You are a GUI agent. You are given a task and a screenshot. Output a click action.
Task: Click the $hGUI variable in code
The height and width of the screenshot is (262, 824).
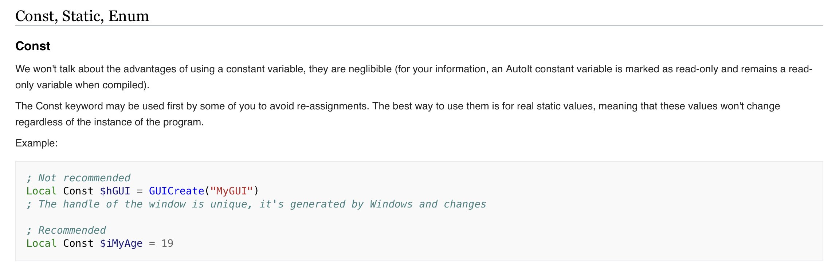click(115, 191)
